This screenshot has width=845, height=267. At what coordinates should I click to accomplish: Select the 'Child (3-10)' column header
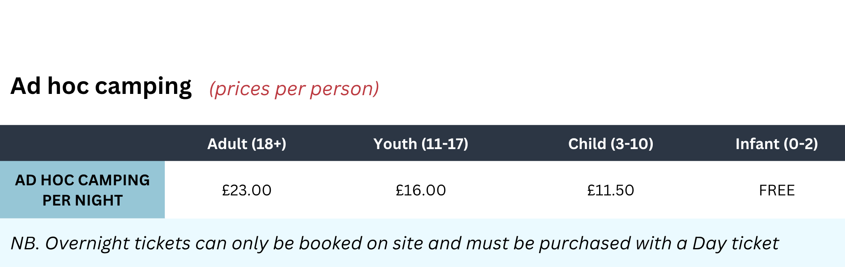pos(611,144)
